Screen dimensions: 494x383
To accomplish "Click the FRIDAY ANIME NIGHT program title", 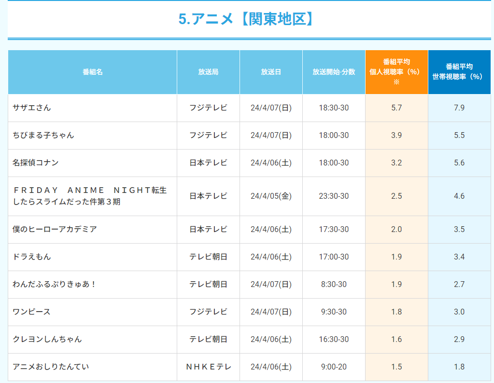I will click(90, 196).
